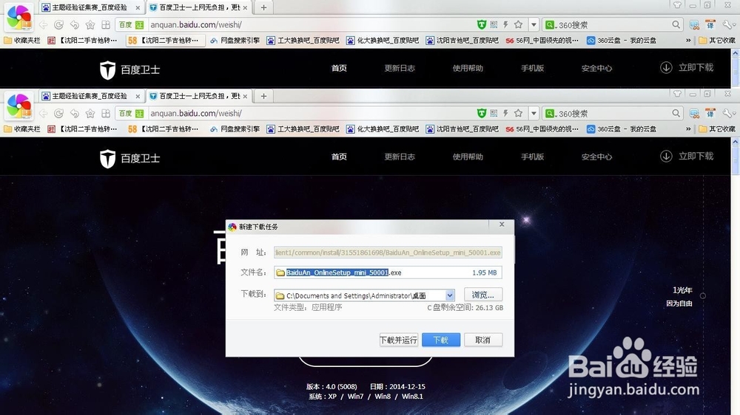740x415 pixels.
Task: Open 更新日志 in upper page navigation
Action: click(x=400, y=68)
